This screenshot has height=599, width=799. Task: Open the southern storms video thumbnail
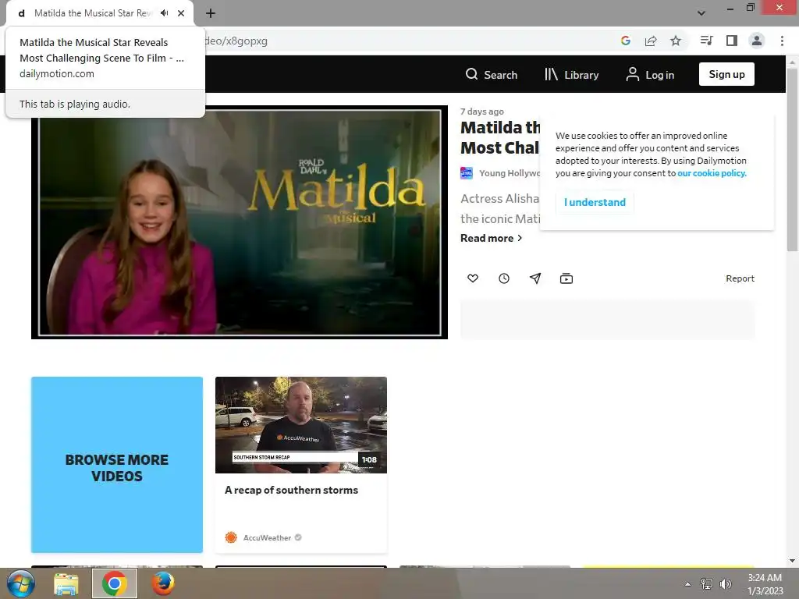(301, 425)
